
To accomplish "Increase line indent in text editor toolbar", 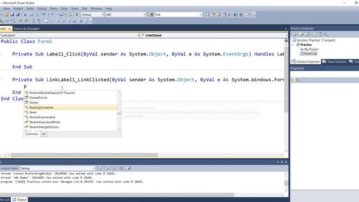I will point(26,21).
